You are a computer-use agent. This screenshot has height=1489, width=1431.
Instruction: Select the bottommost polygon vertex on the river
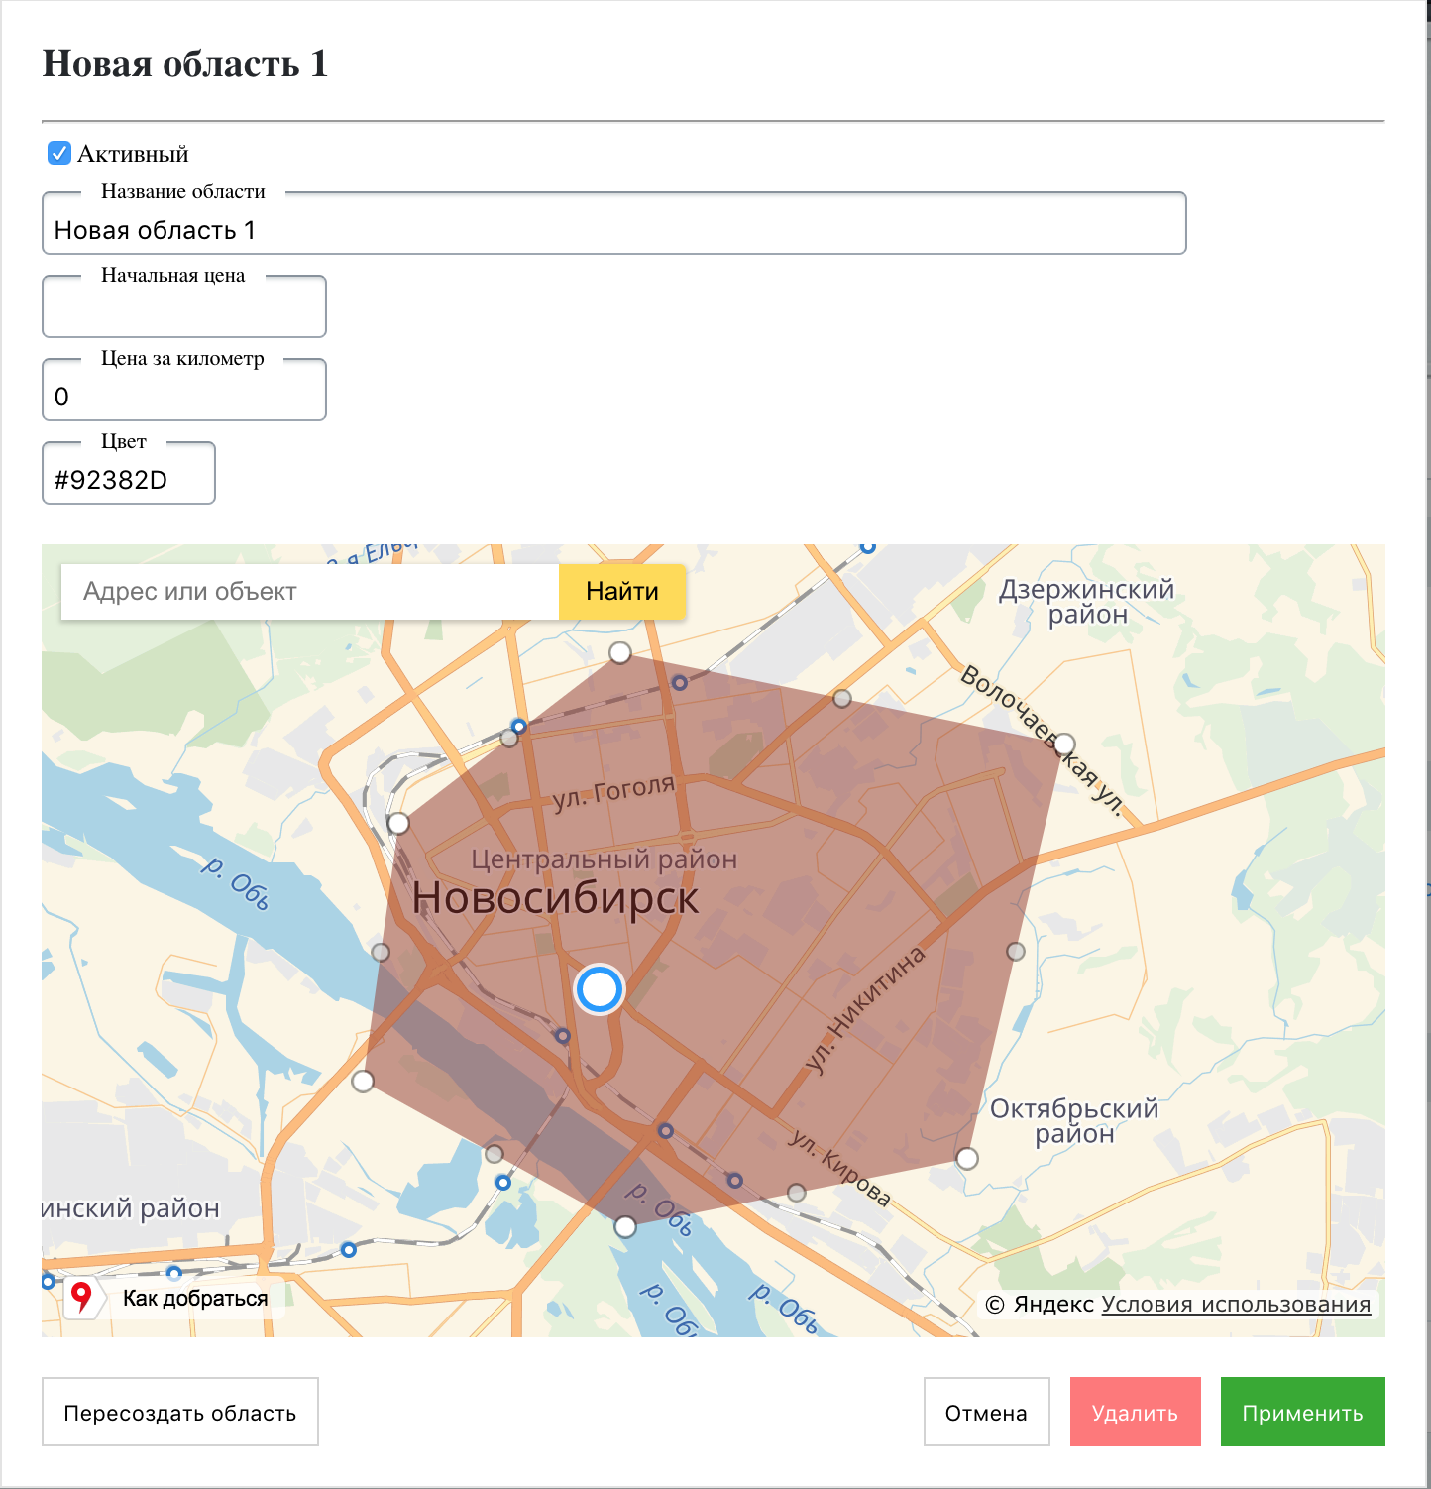tap(625, 1227)
